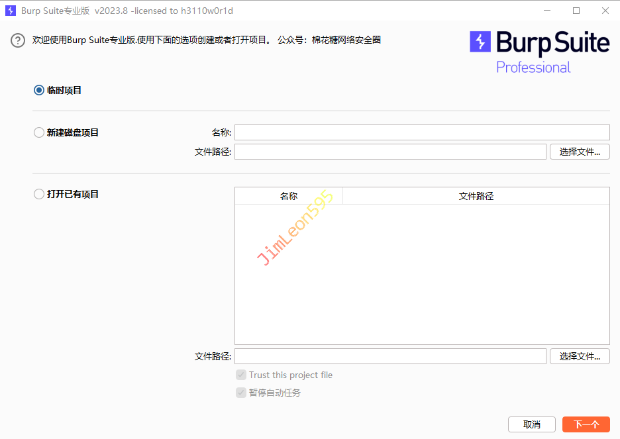Click 选择文件 button for existing project
This screenshot has height=439, width=620.
tap(579, 356)
